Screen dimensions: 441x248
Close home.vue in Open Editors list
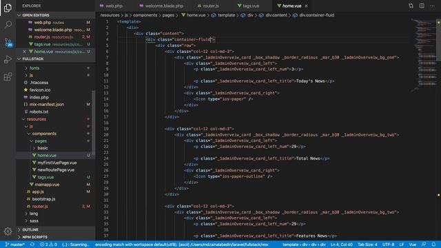(24, 52)
